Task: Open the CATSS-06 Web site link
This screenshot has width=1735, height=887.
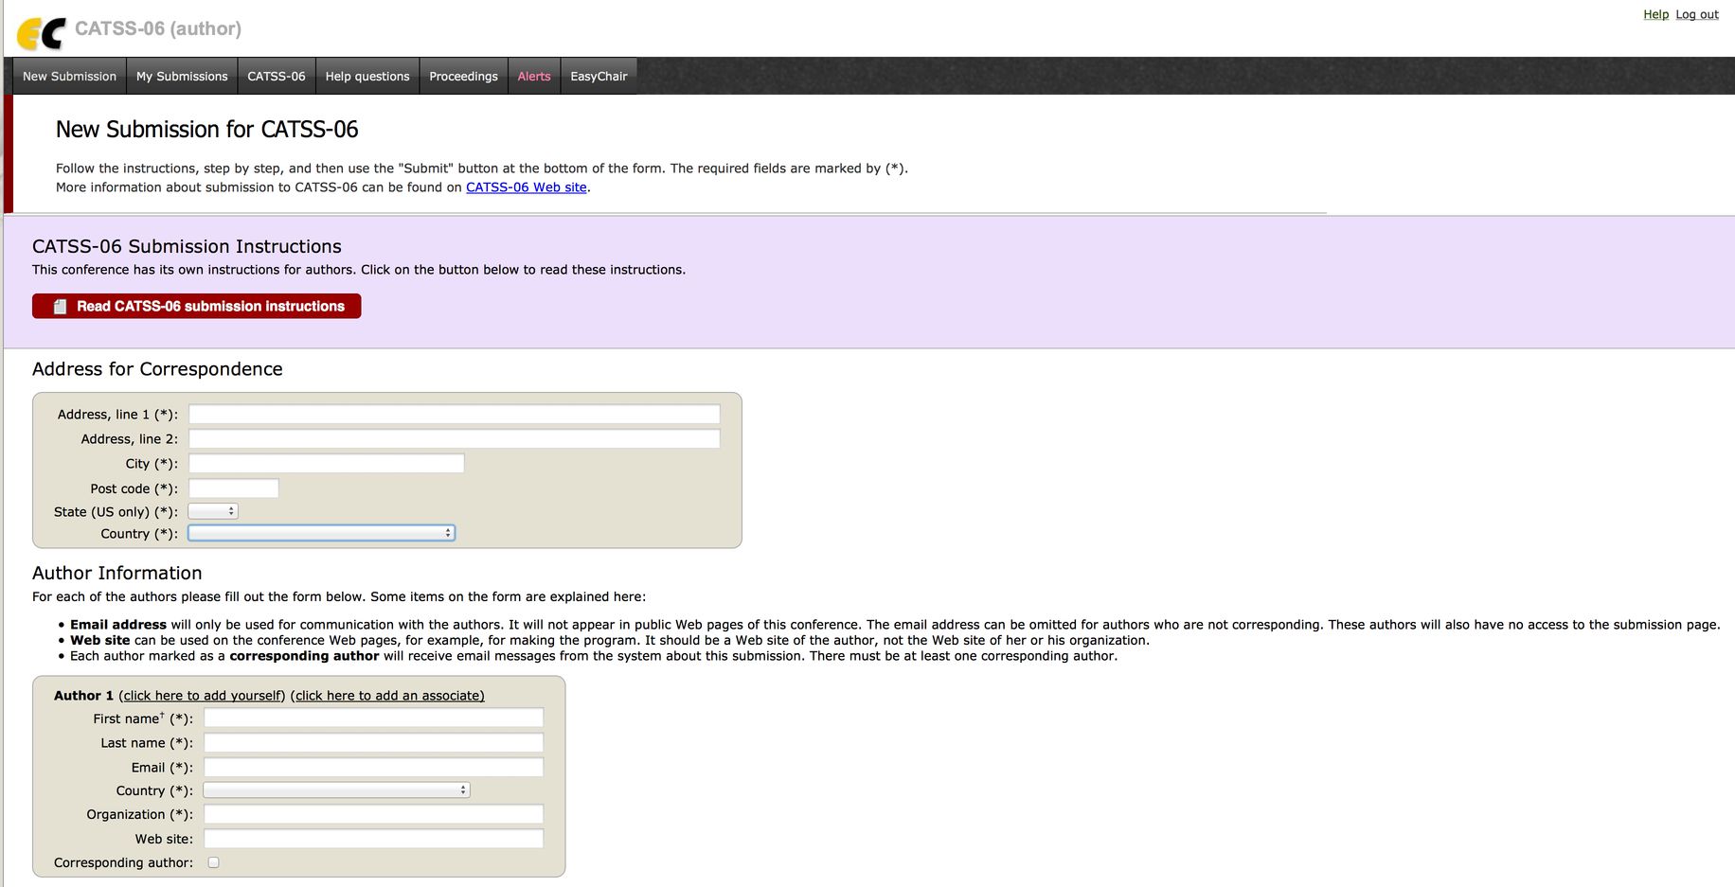Action: pos(527,187)
